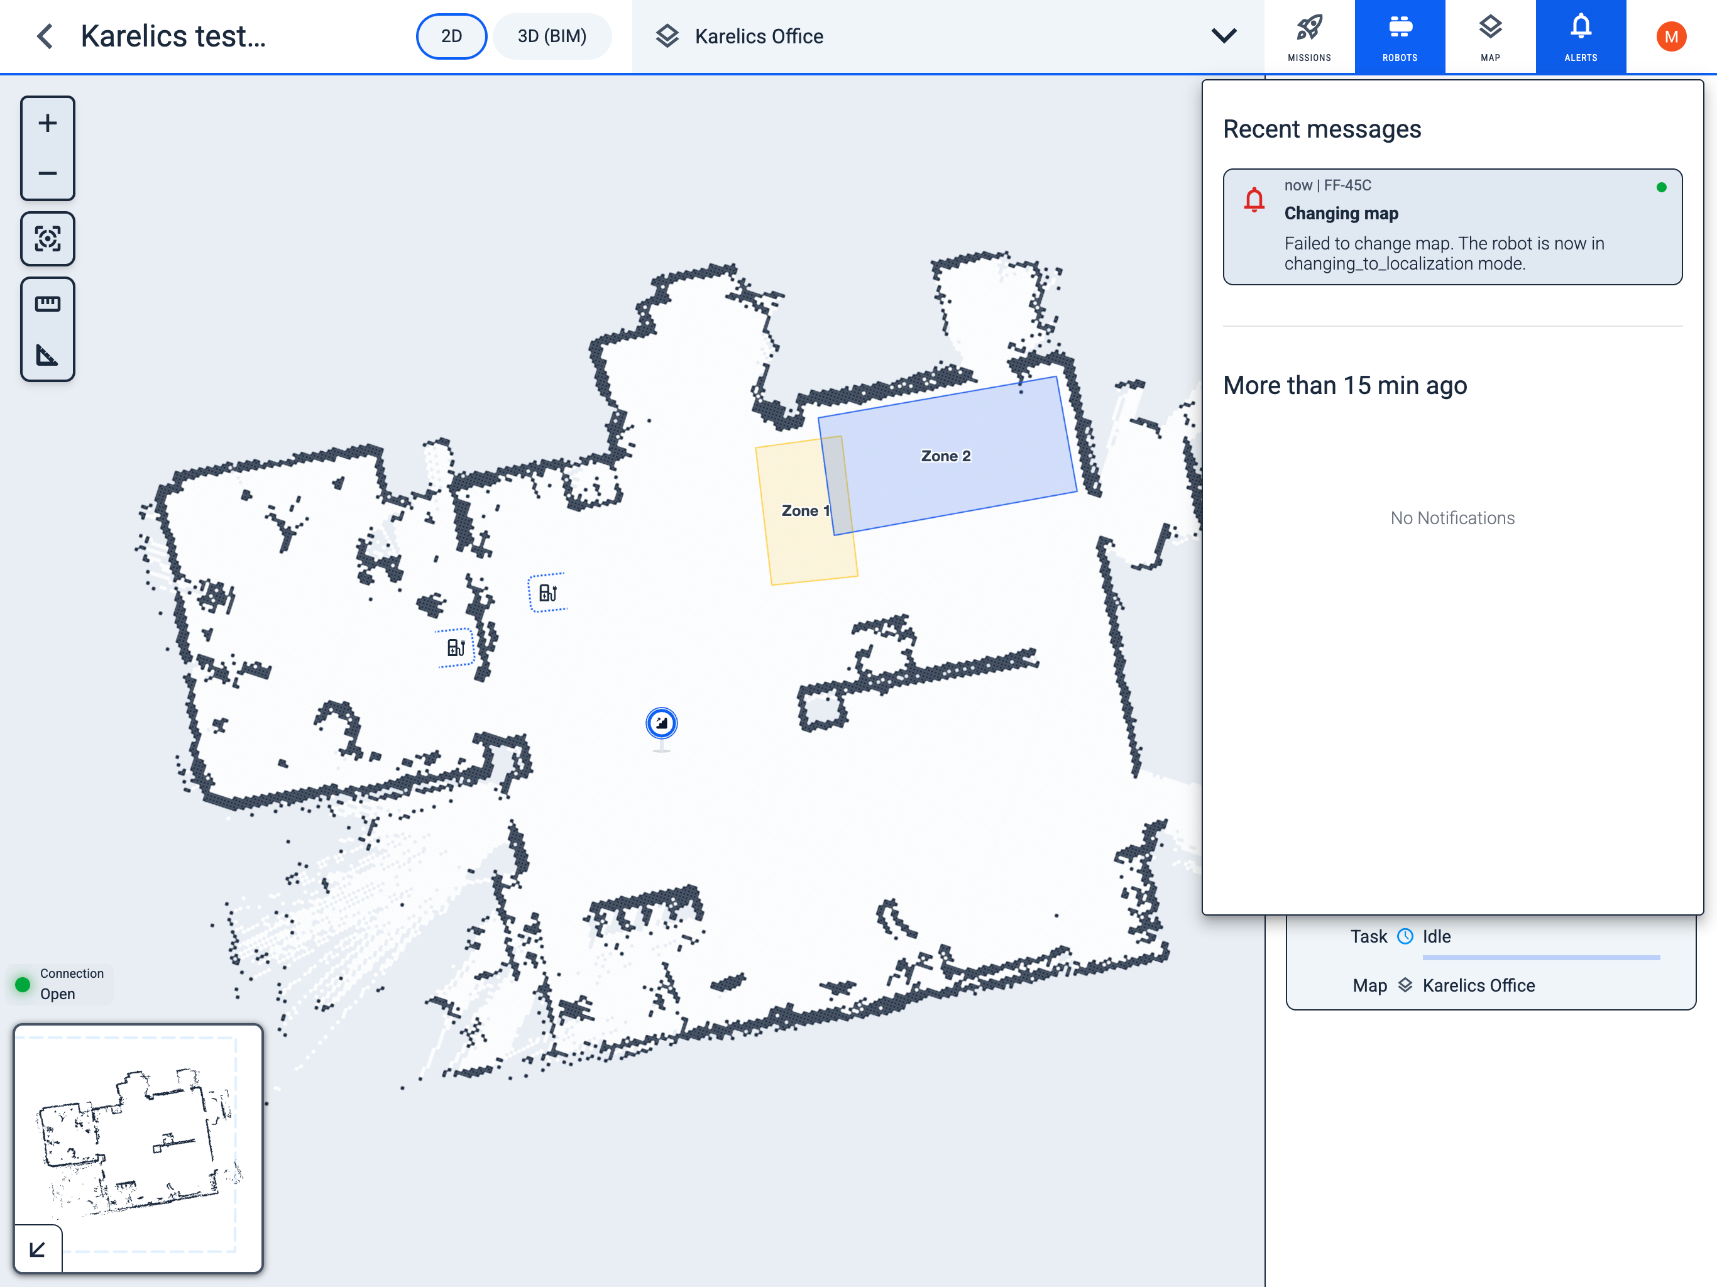Screen dimensions: 1717x1287
Task: Close the Alerts panel via bell tab
Action: point(1581,36)
